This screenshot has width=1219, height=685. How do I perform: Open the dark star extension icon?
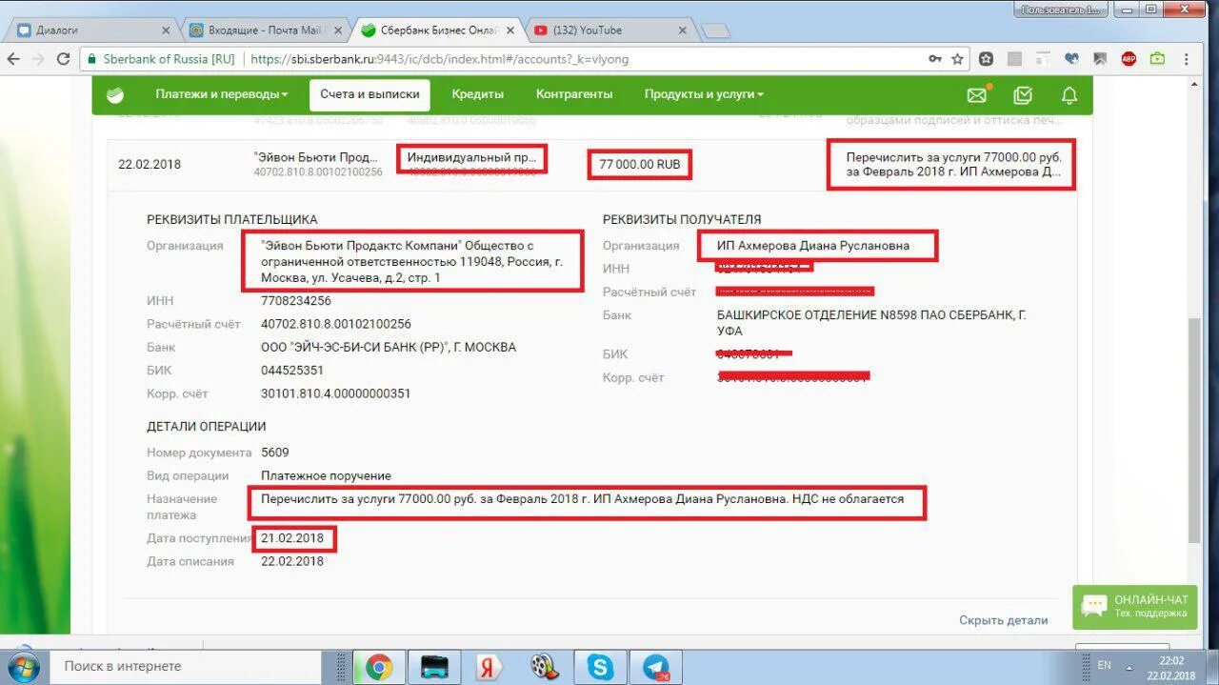[x=986, y=59]
